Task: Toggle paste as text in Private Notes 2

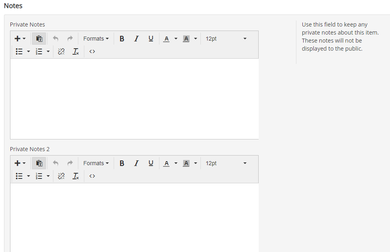Action: [x=39, y=163]
